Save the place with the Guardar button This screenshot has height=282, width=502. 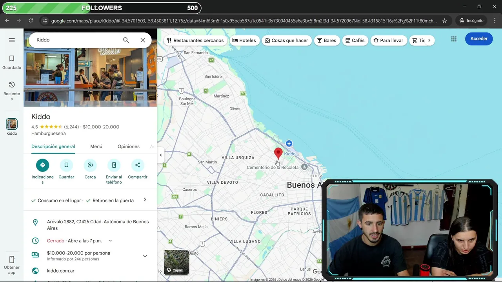(x=66, y=165)
